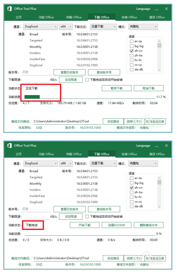The height and width of the screenshot is (272, 184).
Task: Open 激活 Office tab in x64 window
Action: 157,17
